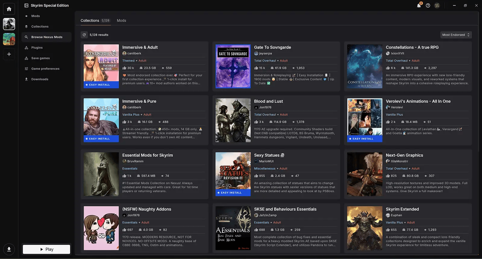The width and height of the screenshot is (482, 259).
Task: Click Constellations 2.0 cover image
Action: click(365, 66)
